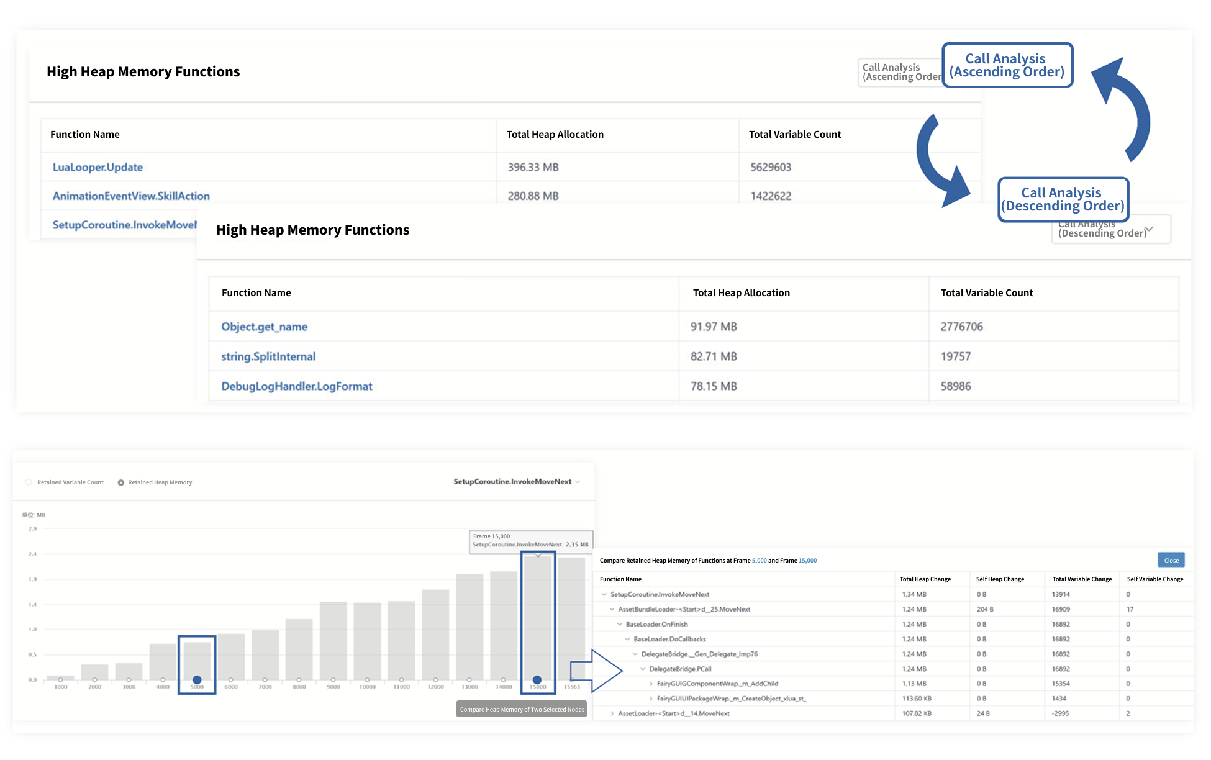Click the 107.82 KB total heap change cell
Image resolution: width=1211 pixels, height=760 pixels.
[x=917, y=713]
